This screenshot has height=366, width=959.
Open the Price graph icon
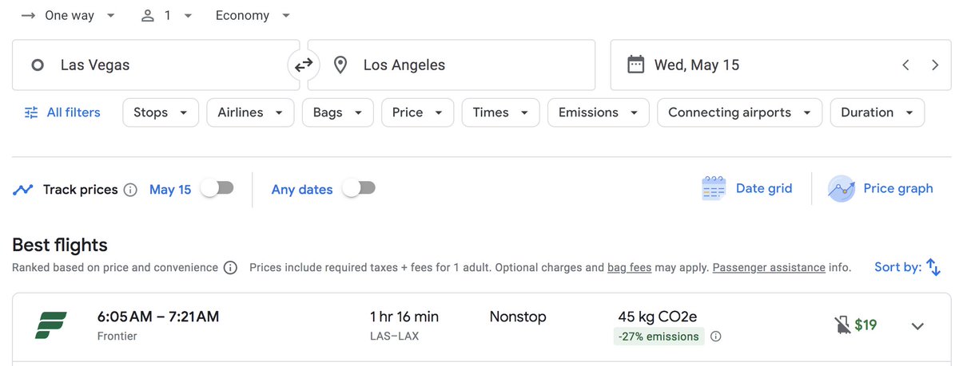842,188
